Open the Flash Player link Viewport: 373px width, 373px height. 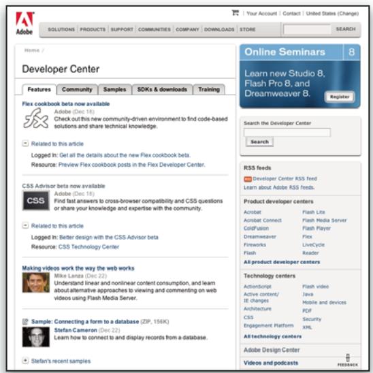coord(317,229)
